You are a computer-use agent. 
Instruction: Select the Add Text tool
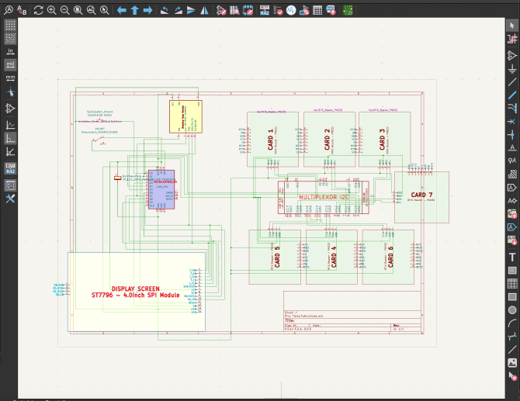pos(512,257)
